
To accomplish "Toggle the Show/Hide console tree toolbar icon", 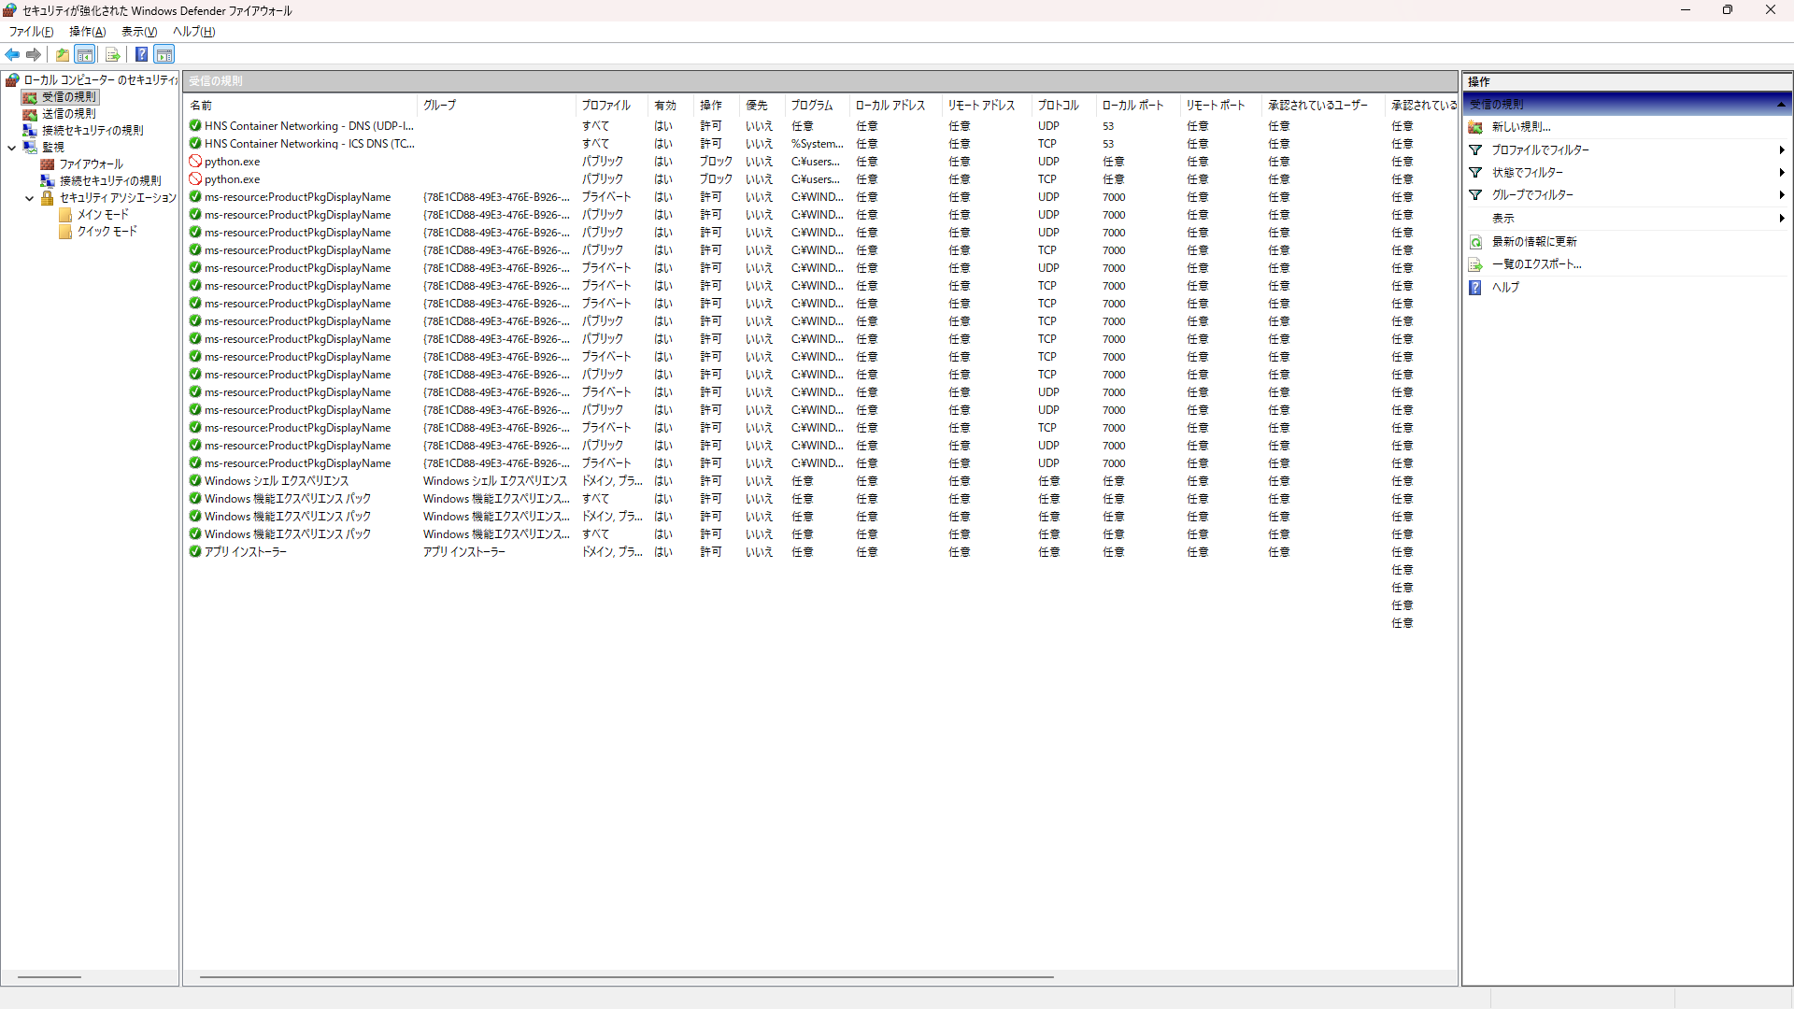I will pyautogui.click(x=85, y=54).
